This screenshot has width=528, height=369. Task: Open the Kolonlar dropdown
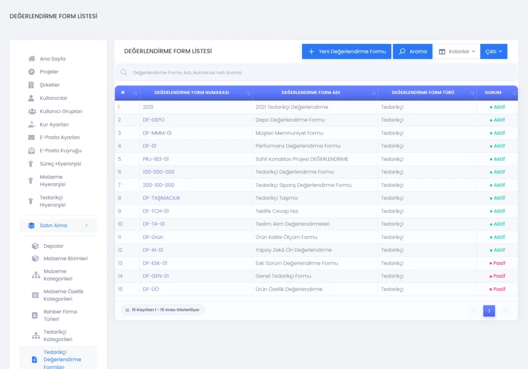457,52
